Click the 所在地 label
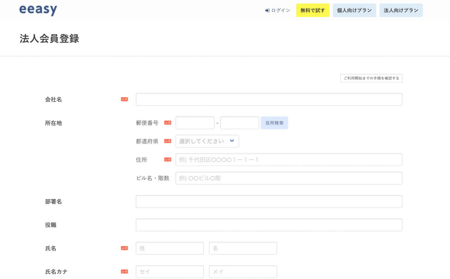This screenshot has height=279, width=450. point(53,123)
